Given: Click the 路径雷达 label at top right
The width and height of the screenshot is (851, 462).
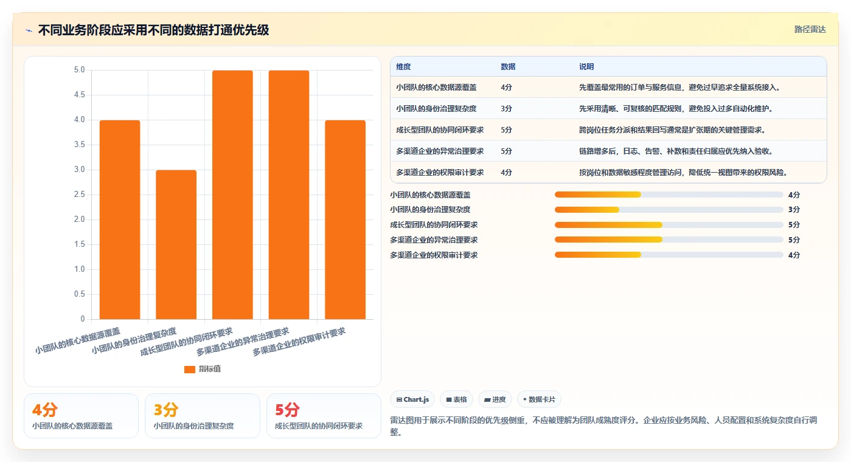Looking at the screenshot, I should click(810, 29).
